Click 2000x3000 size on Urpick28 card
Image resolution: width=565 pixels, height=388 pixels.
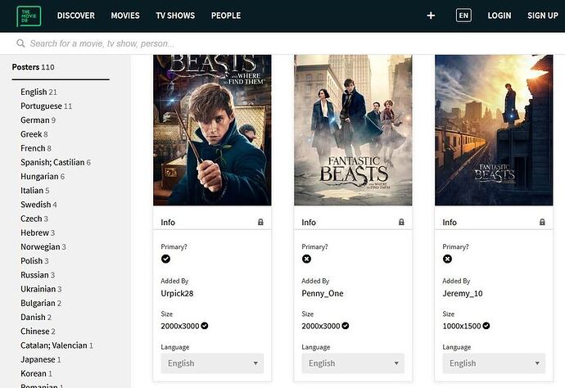[x=180, y=326]
